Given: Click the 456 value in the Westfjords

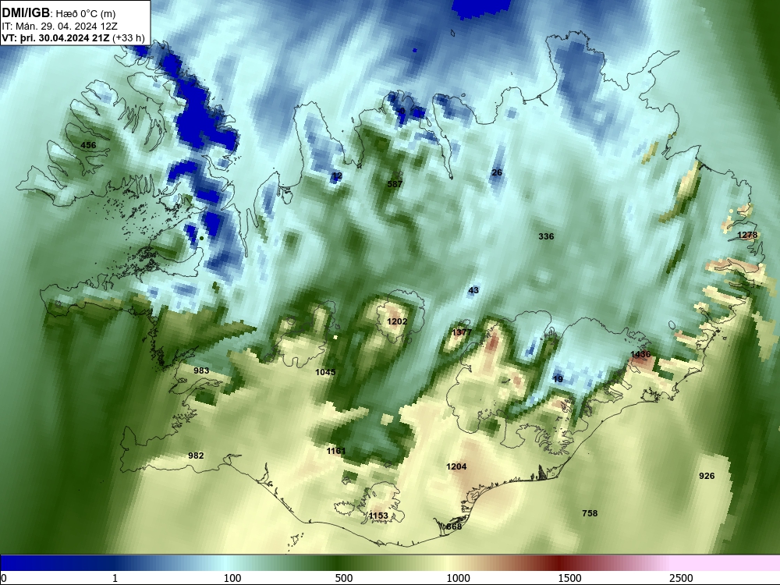Looking at the screenshot, I should (88, 145).
